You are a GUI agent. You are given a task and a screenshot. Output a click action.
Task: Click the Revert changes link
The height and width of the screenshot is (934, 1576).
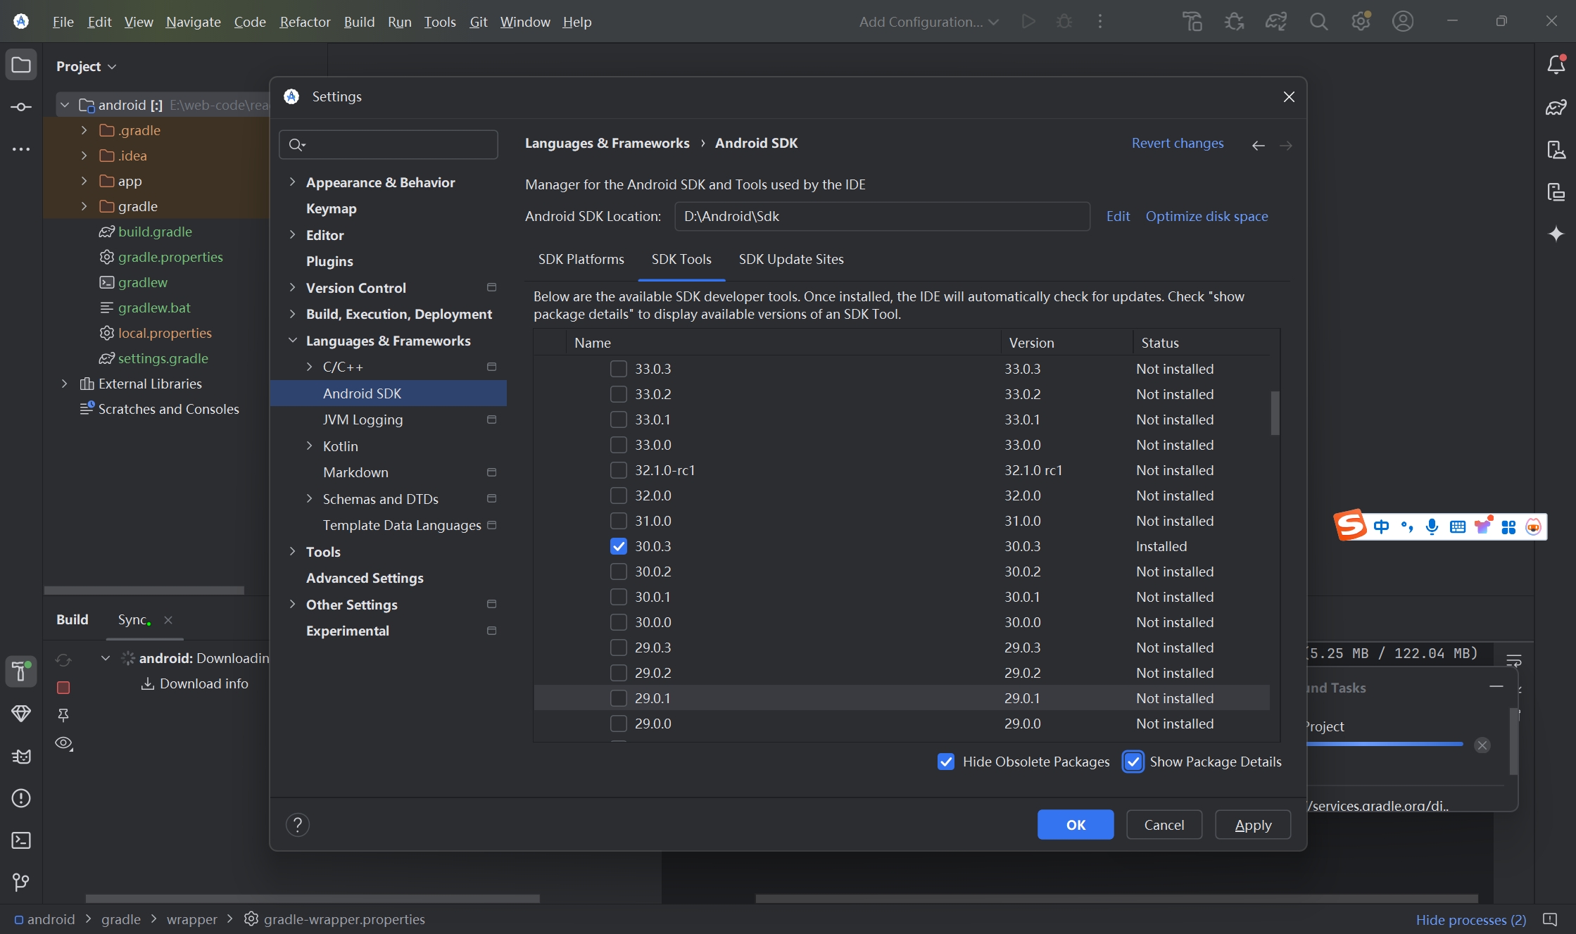pos(1178,143)
